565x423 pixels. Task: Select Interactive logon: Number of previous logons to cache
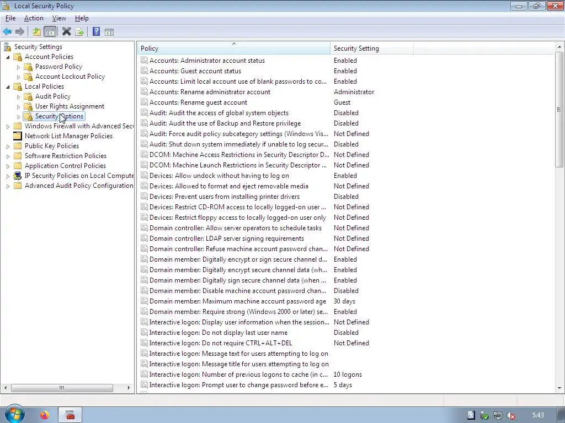tap(238, 375)
